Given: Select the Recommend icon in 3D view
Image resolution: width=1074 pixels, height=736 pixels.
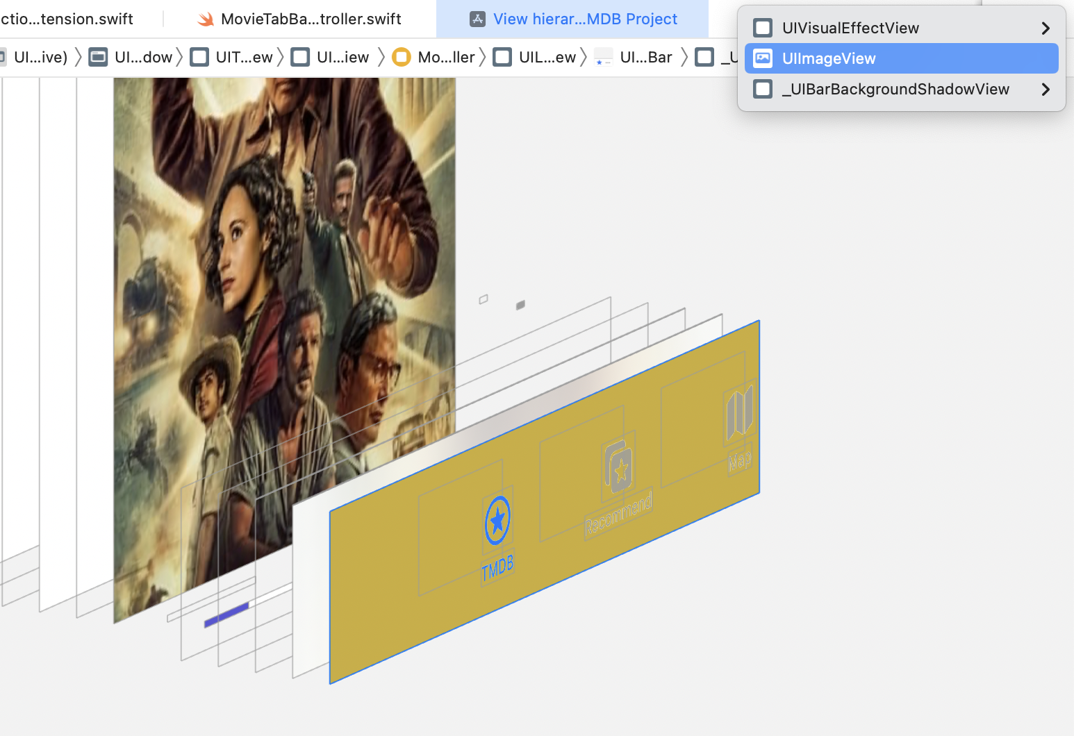Looking at the screenshot, I should coord(617,466).
